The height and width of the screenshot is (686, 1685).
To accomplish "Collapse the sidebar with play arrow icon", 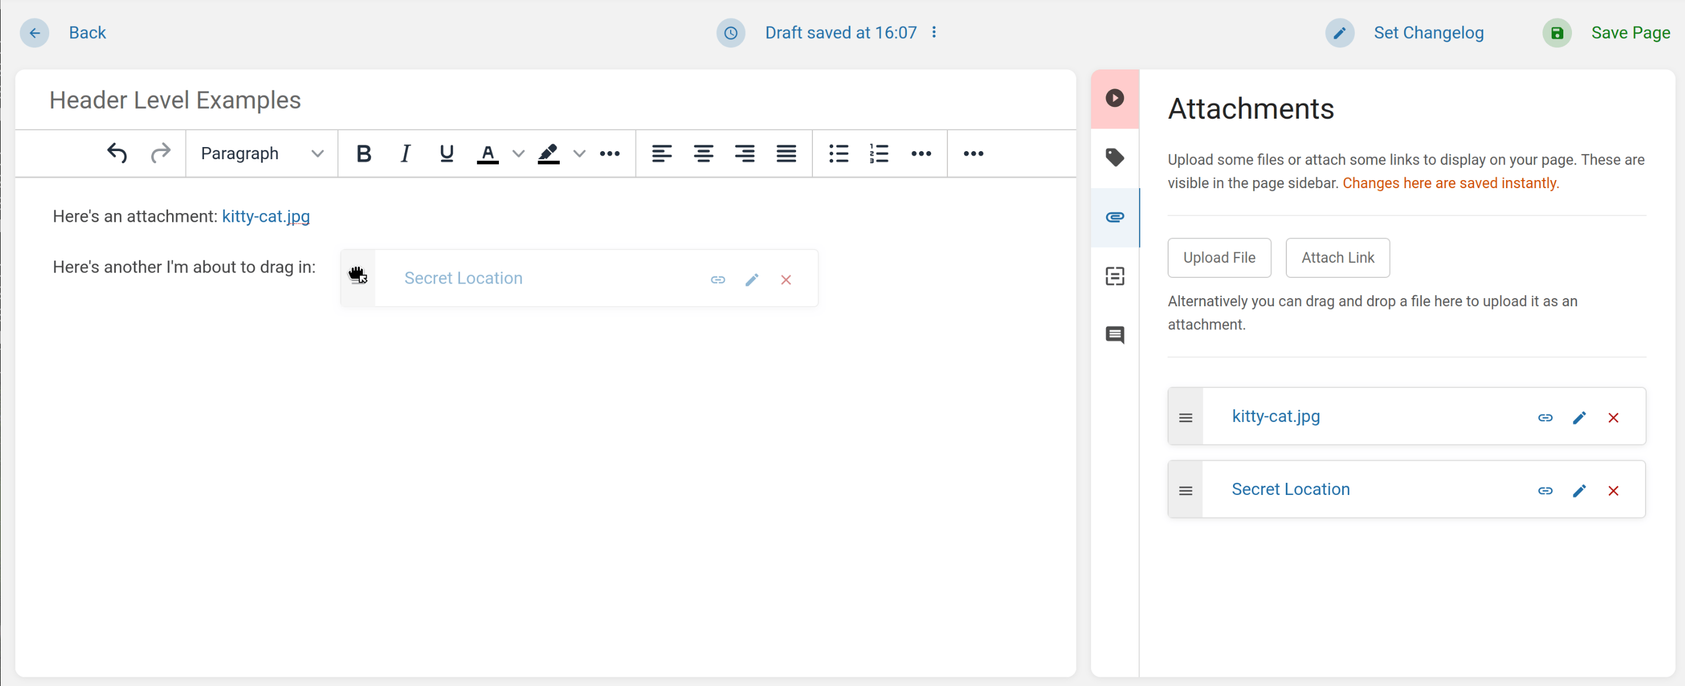I will pyautogui.click(x=1115, y=98).
